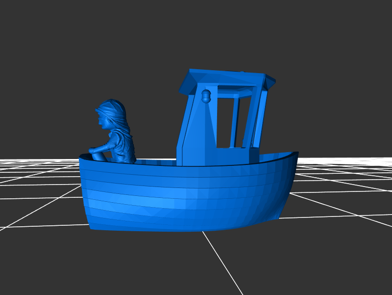Click the white grid floor left of the boat
This screenshot has width=392, height=295.
[39, 187]
